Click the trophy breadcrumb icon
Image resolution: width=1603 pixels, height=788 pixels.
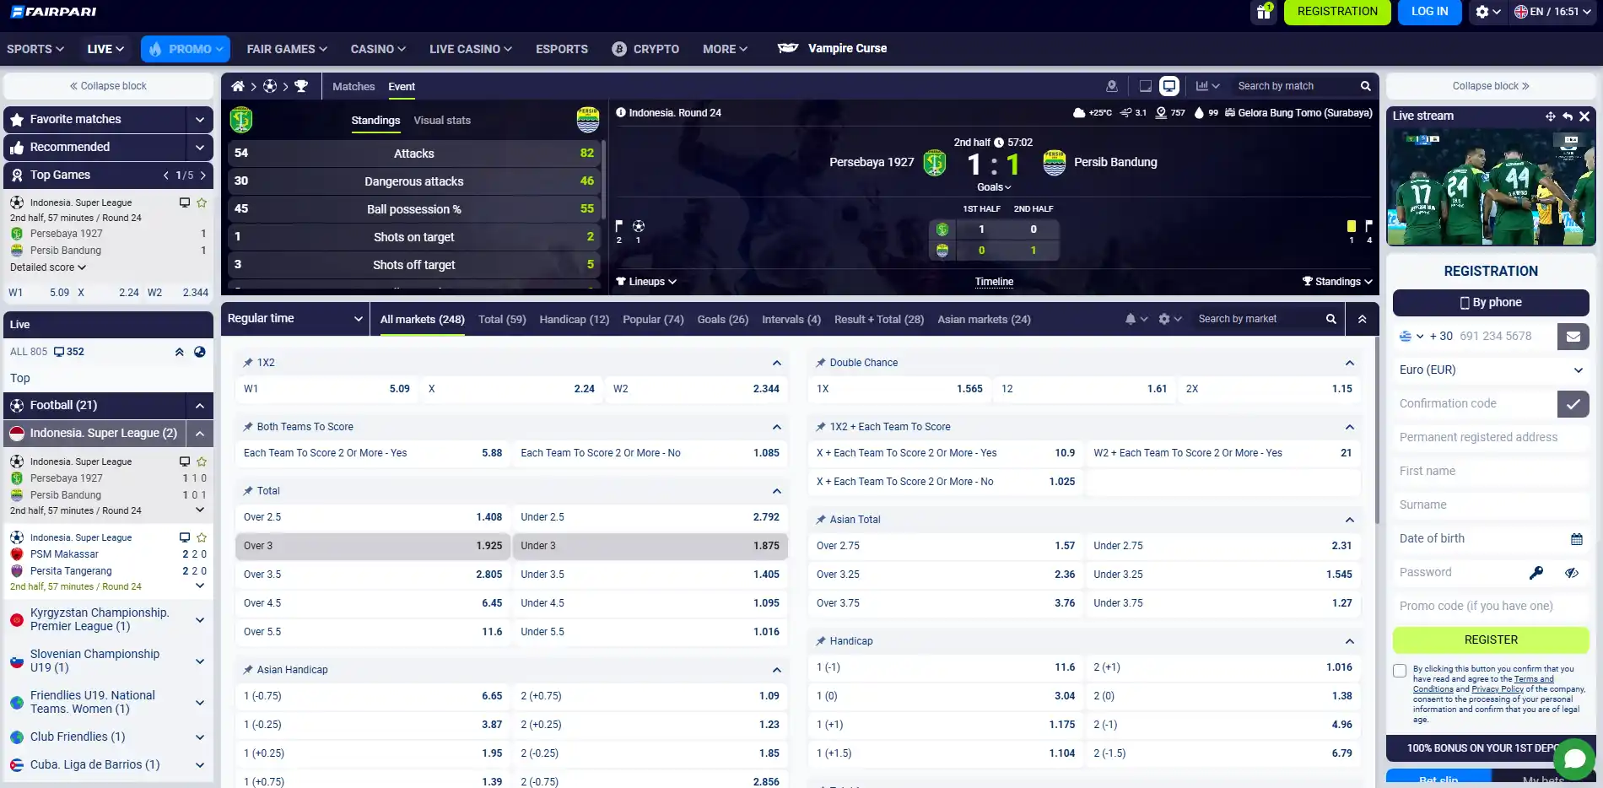click(301, 86)
